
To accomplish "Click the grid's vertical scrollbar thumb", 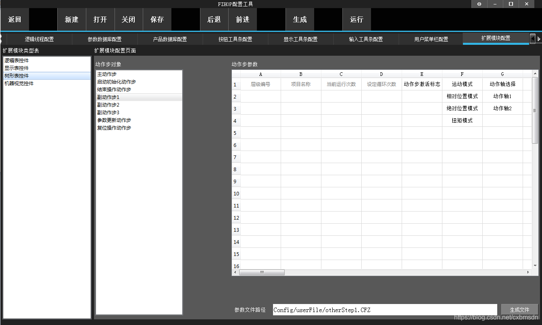I will click(535, 110).
